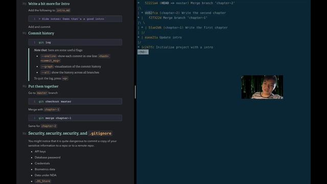
Task: Click the 'Put them together' heading
Action: click(43, 86)
